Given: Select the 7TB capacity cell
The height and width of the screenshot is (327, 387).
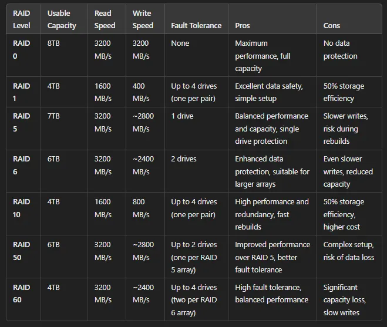Looking at the screenshot, I should (x=53, y=116).
